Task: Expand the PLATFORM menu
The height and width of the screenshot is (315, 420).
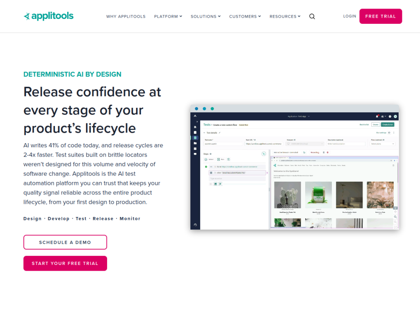Action: pyautogui.click(x=168, y=16)
